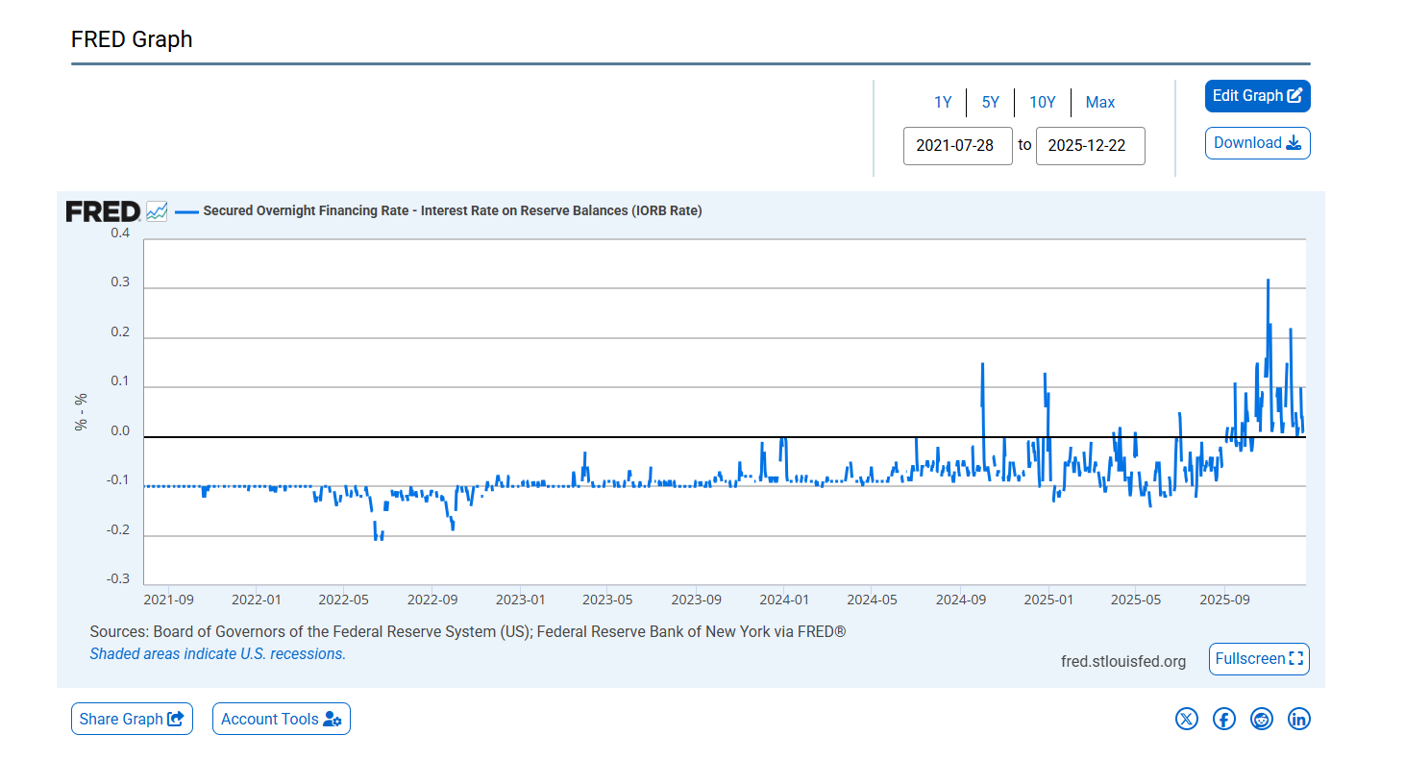Click the 0.3 y-axis label
1405x784 pixels.
tap(120, 282)
